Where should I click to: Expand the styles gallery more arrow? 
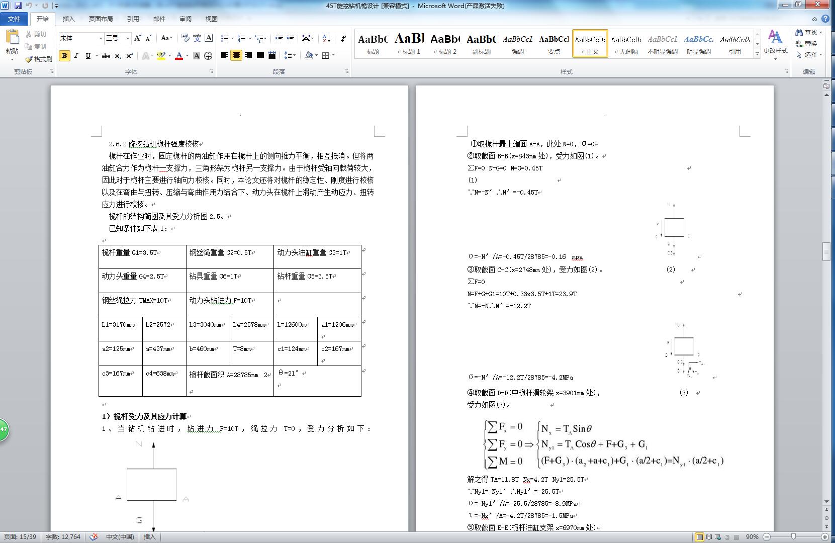tap(757, 54)
